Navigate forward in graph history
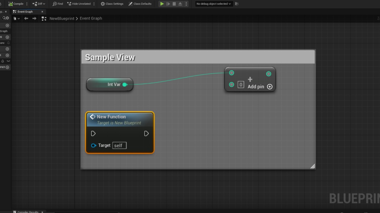380x213 pixels. coord(34,18)
